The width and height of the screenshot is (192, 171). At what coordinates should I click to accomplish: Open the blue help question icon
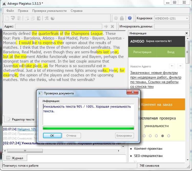130,18
